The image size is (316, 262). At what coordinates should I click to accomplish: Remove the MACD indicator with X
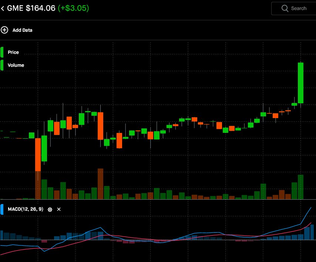(x=59, y=209)
